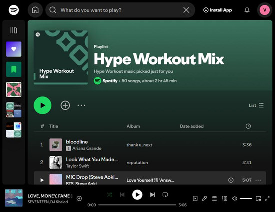Screen dimensions: 275x212
Task: Click the search magnifier icon
Action: [x=53, y=10]
